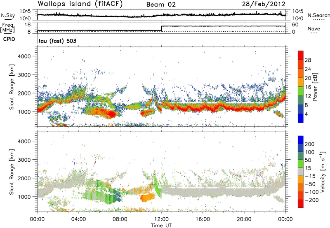This screenshot has width=330, height=228.
Task: Click the "28" power colorbar value
Action: (308, 60)
